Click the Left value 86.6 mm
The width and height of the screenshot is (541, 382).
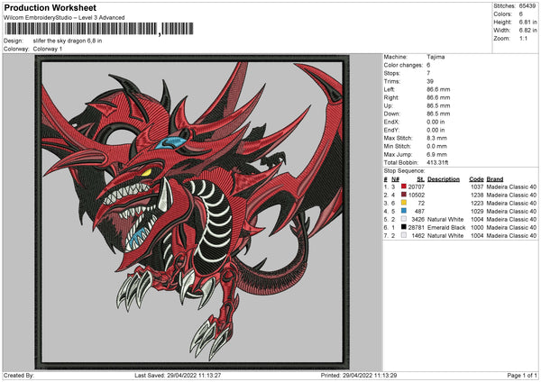[x=438, y=89]
